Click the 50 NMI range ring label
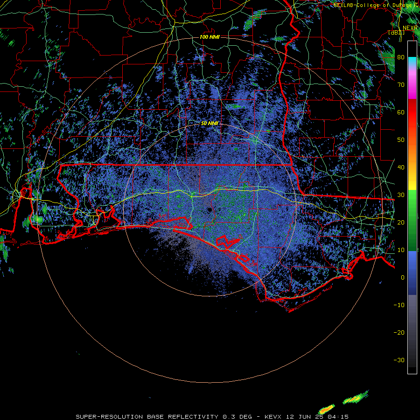Screen dimensions: 420x420 (210, 123)
